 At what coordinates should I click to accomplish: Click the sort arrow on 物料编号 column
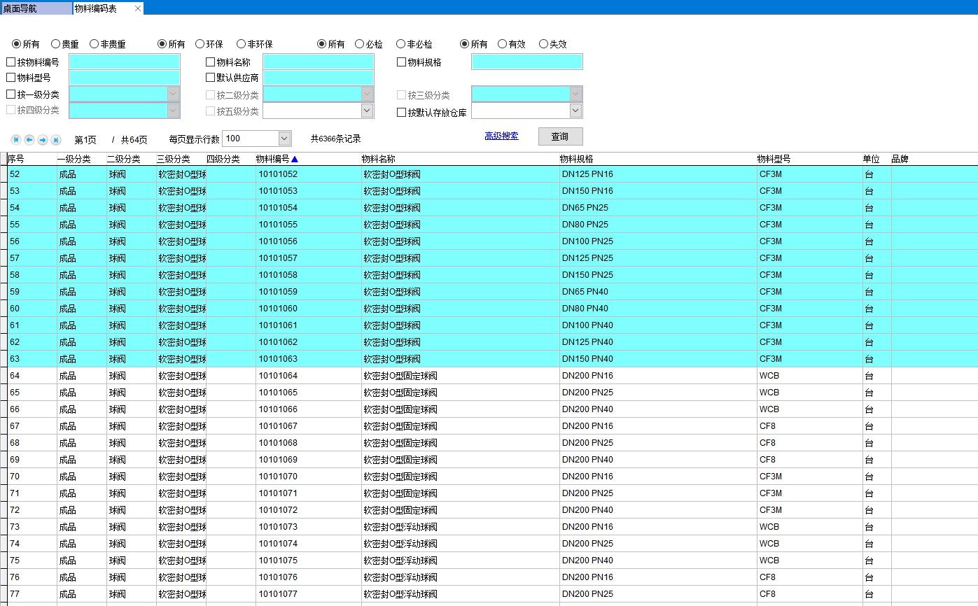coord(295,160)
